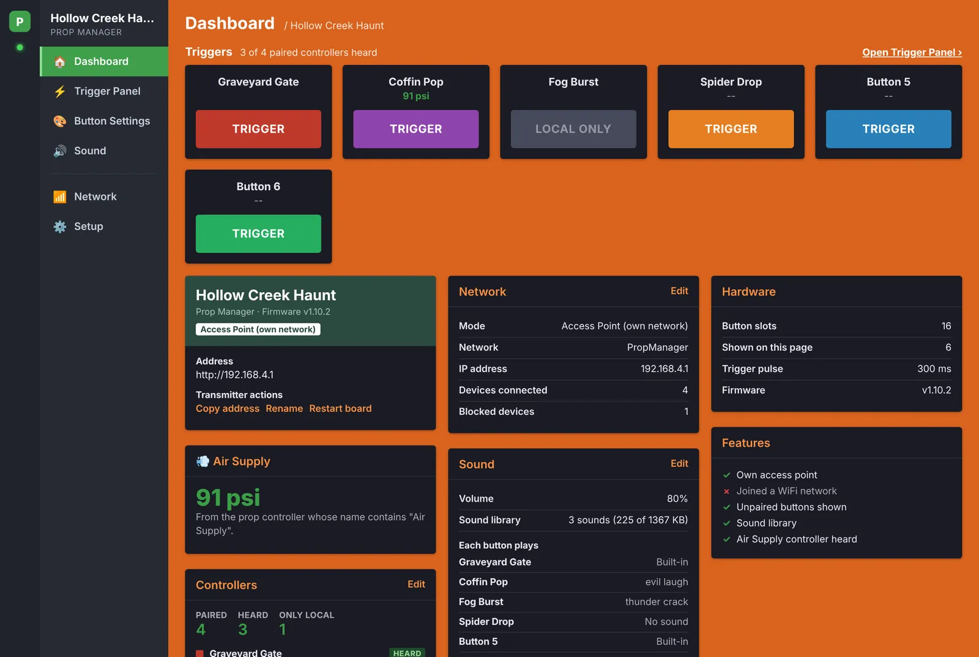Viewport: 979px width, 657px height.
Task: Open the Trigger Panel menu item
Action: tap(104, 91)
